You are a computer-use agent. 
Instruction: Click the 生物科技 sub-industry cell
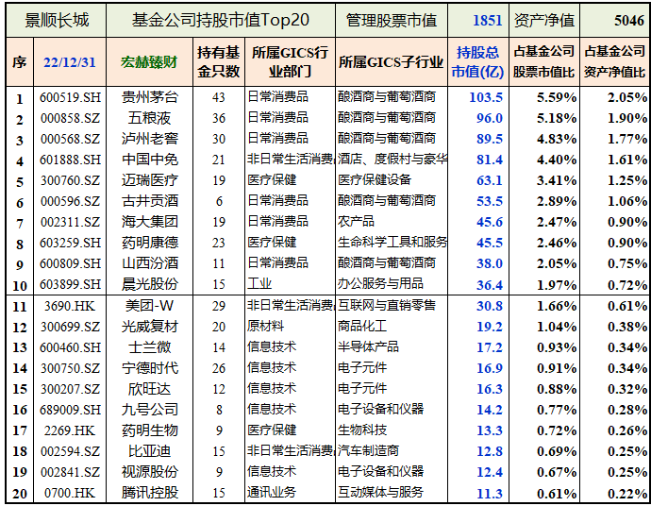coord(362,430)
